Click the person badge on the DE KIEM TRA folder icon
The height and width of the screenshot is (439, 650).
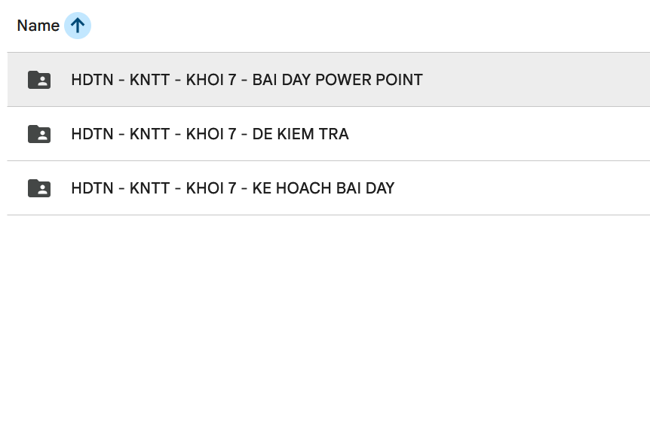click(43, 136)
